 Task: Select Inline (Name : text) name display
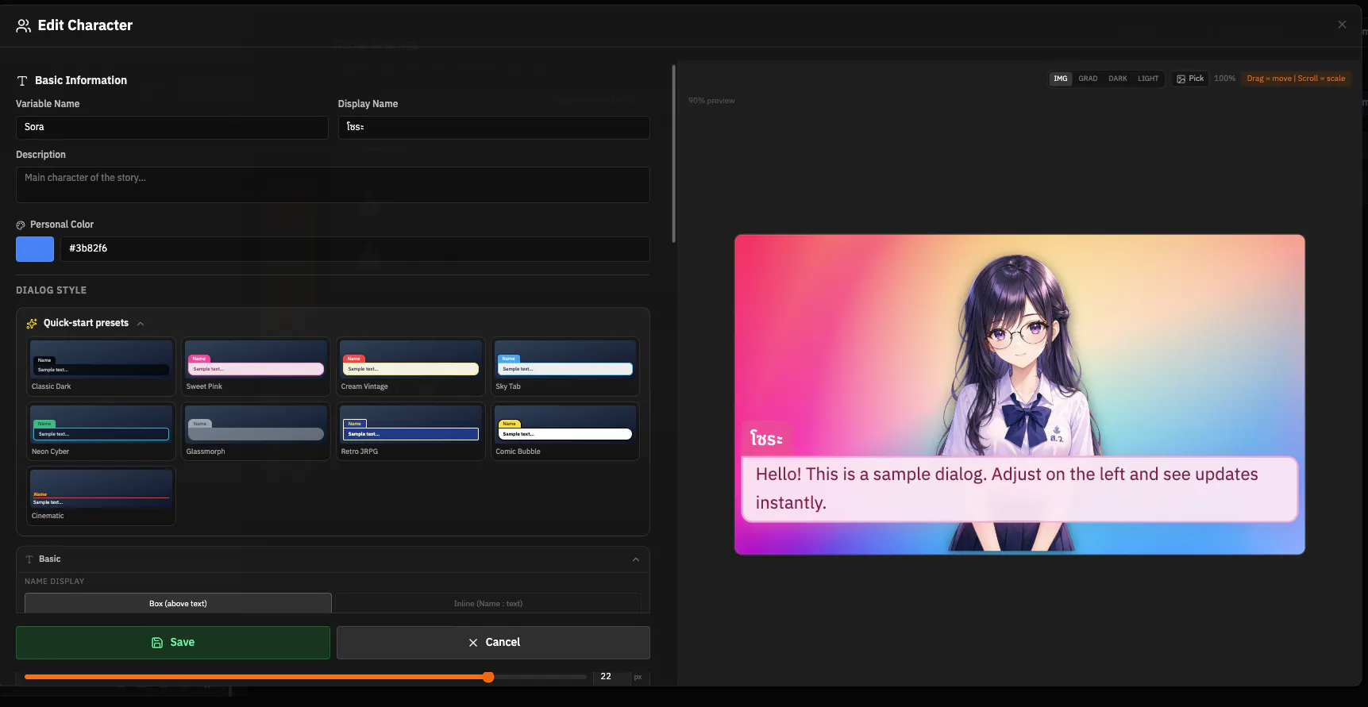487,603
